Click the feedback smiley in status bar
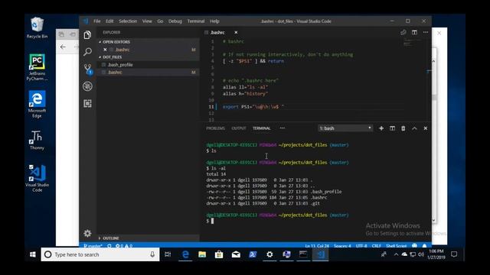490x275 pixels. 414,246
